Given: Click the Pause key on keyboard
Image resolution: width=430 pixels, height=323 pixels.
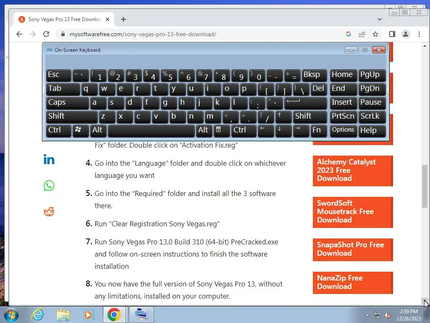Looking at the screenshot, I should 372,103.
